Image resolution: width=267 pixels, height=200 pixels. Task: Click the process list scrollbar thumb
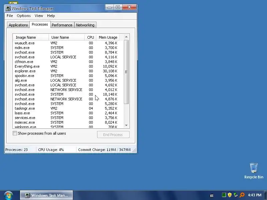click(x=126, y=72)
